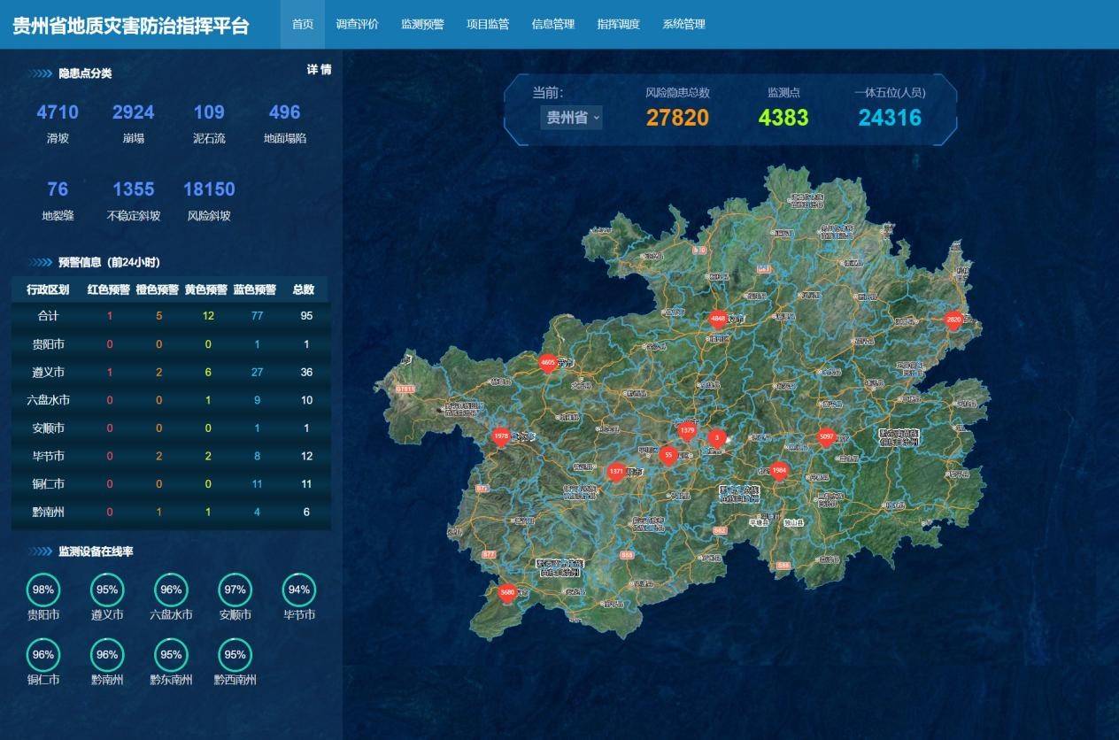Click the 遵义市 row total 36
Viewport: 1119px width, 740px height.
pos(306,373)
